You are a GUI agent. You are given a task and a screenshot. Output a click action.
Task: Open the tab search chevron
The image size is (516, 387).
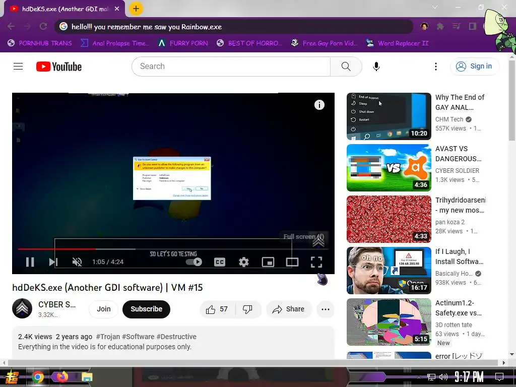point(435,7)
